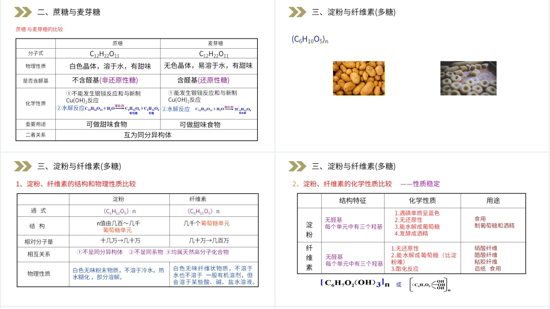Image resolution: width=550 pixels, height=309 pixels.
Task: Select the 互为同分异构体 table cell
Action: click(x=148, y=135)
